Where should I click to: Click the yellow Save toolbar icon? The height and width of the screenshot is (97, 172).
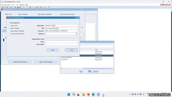(10, 7)
